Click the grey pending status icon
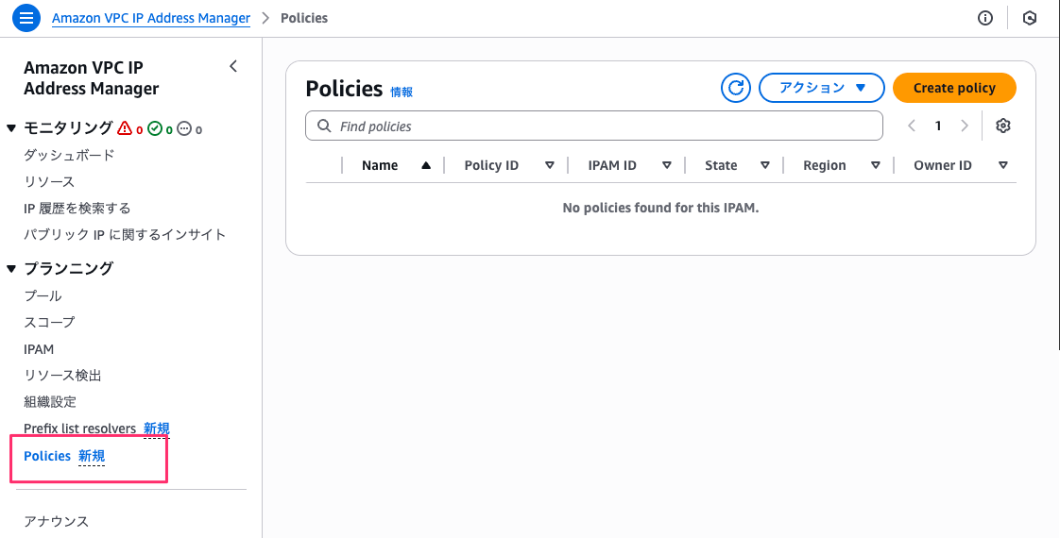 click(184, 128)
